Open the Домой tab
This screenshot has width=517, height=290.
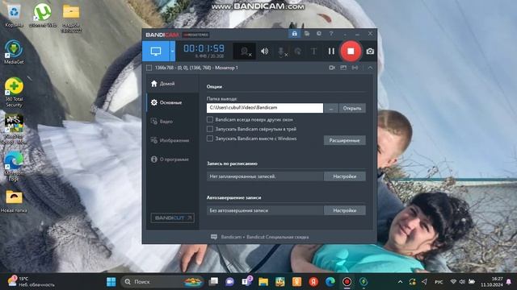pos(172,84)
